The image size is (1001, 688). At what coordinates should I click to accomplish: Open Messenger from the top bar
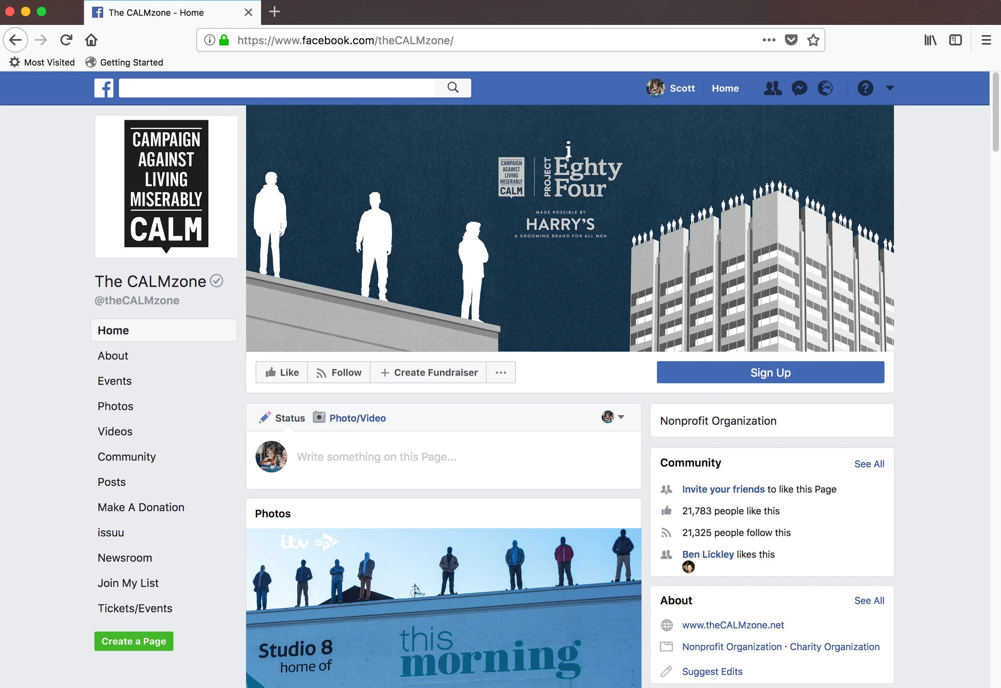tap(799, 88)
